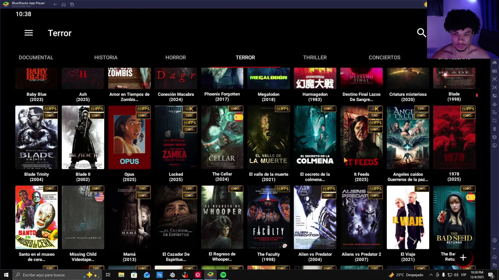Image resolution: width=499 pixels, height=280 pixels.
Task: Open Microsoft Store from the taskbar
Action: point(134,275)
